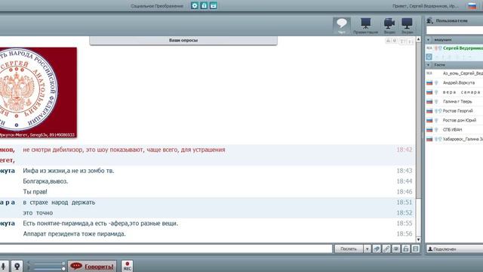The width and height of the screenshot is (483, 272).
Task: Click the third text-size icon above chat
Action: click(x=402, y=42)
